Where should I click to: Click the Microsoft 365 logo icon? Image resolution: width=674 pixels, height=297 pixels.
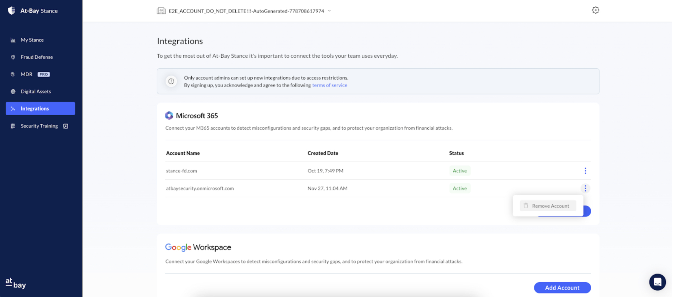click(x=169, y=115)
